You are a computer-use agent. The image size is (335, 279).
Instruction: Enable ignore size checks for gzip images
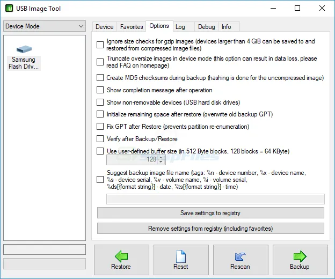coord(100,45)
